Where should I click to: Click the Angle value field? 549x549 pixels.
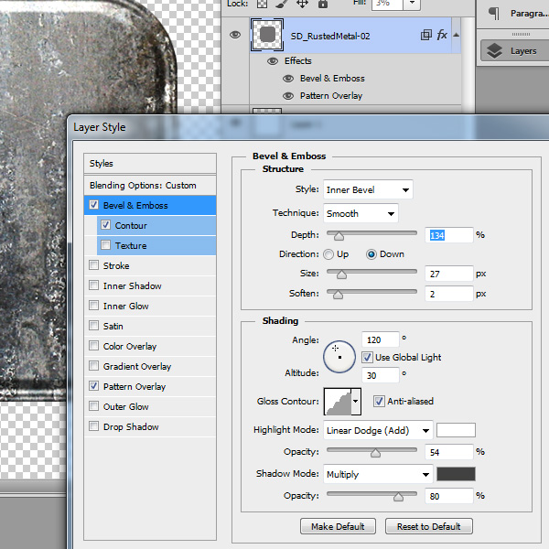pyautogui.click(x=381, y=339)
